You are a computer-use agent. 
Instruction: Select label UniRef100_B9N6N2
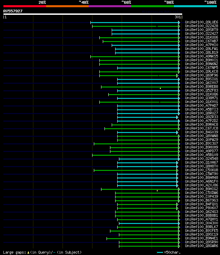201,64
